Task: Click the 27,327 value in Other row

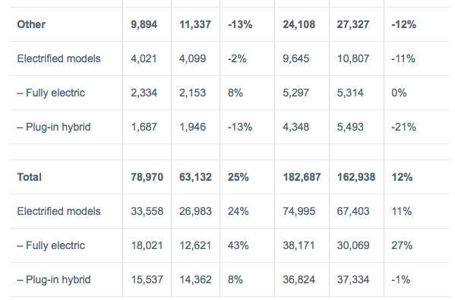Action: [x=353, y=24]
